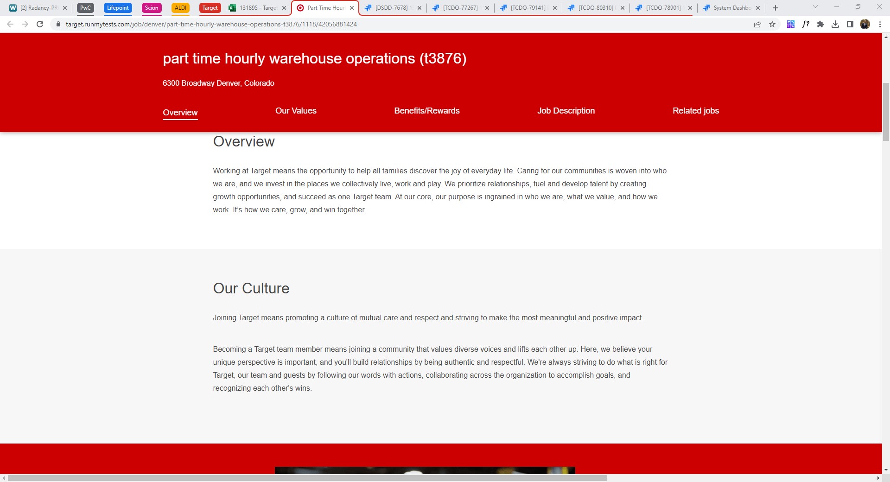Close the DSDD-7678 tab
890x482 pixels.
click(420, 8)
